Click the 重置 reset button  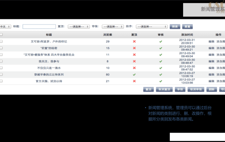[187, 26]
